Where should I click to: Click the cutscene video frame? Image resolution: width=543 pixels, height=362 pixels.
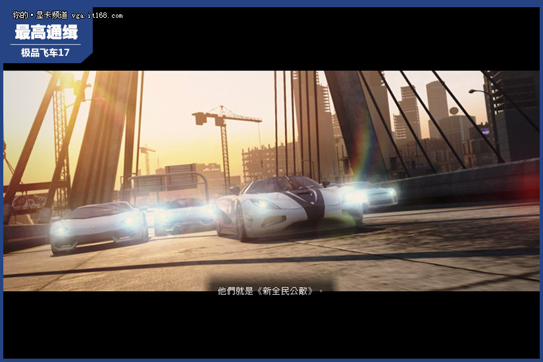271,181
